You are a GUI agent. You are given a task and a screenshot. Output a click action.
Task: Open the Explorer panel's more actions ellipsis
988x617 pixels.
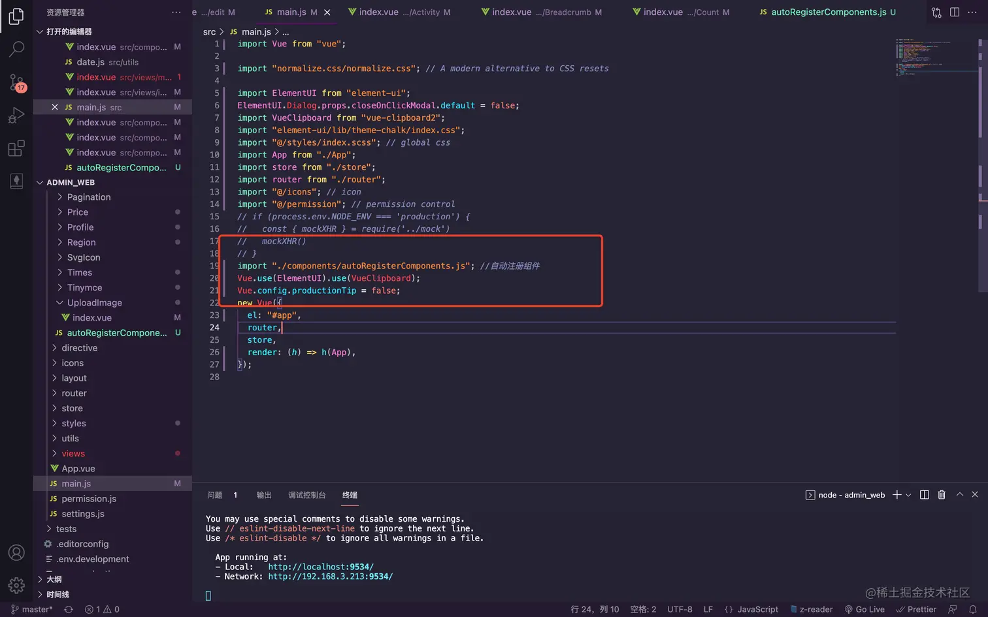176,12
